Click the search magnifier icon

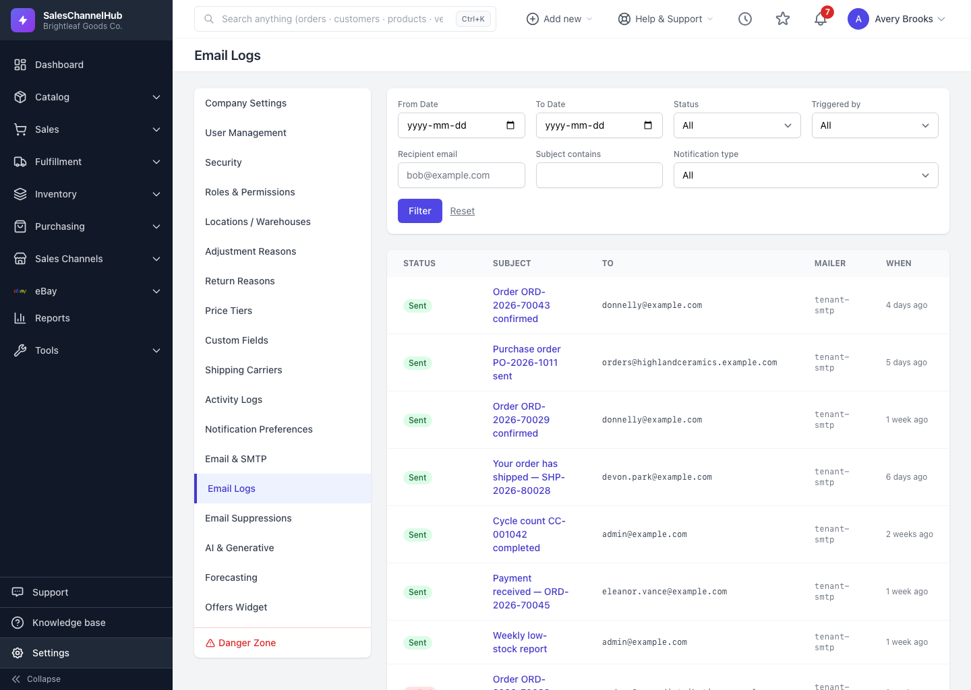coord(209,19)
